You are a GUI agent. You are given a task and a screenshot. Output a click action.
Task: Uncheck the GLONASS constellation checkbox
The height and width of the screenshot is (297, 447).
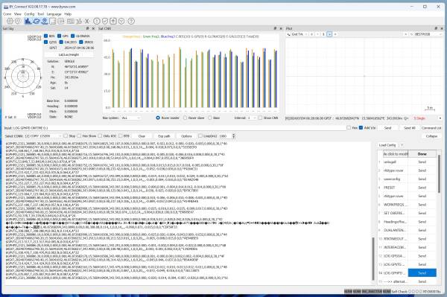click(73, 36)
